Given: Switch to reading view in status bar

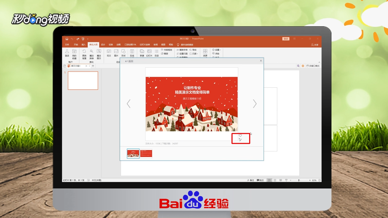Looking at the screenshot, I should [281, 180].
